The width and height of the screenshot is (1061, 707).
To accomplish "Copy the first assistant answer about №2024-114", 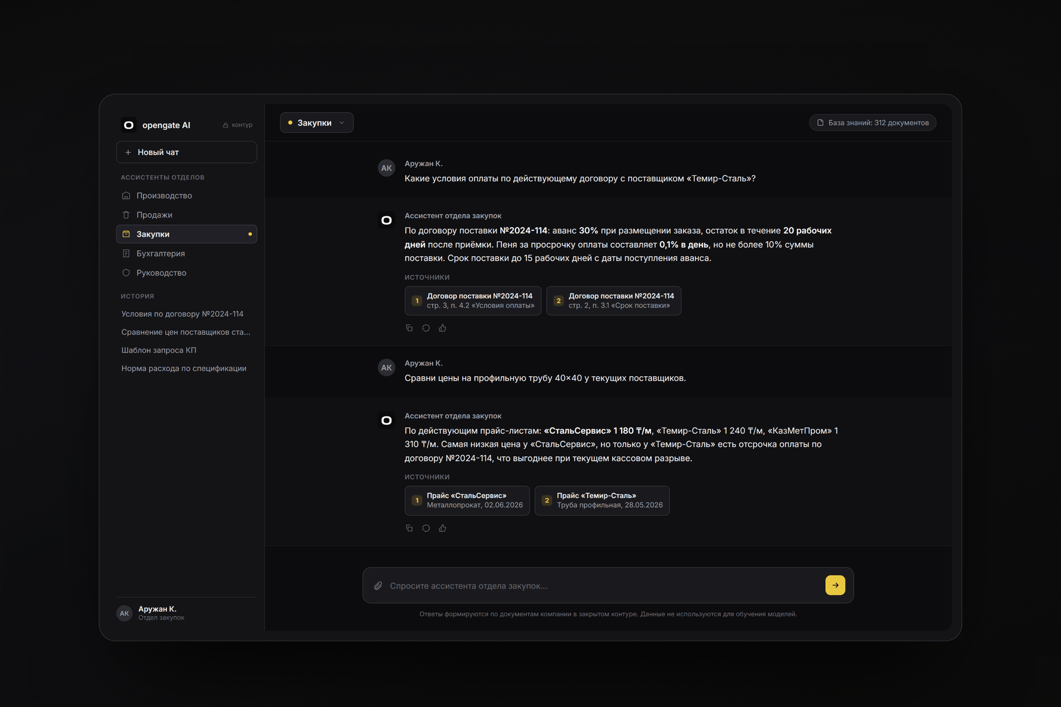I will [409, 328].
